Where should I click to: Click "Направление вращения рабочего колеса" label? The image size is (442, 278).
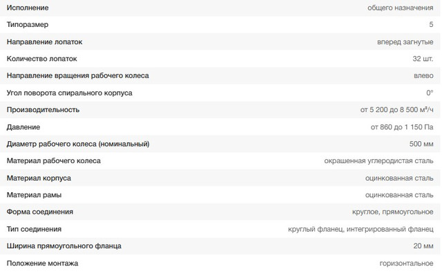point(77,75)
